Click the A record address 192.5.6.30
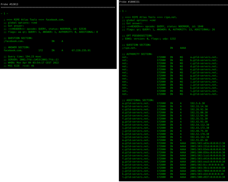 click(197, 103)
